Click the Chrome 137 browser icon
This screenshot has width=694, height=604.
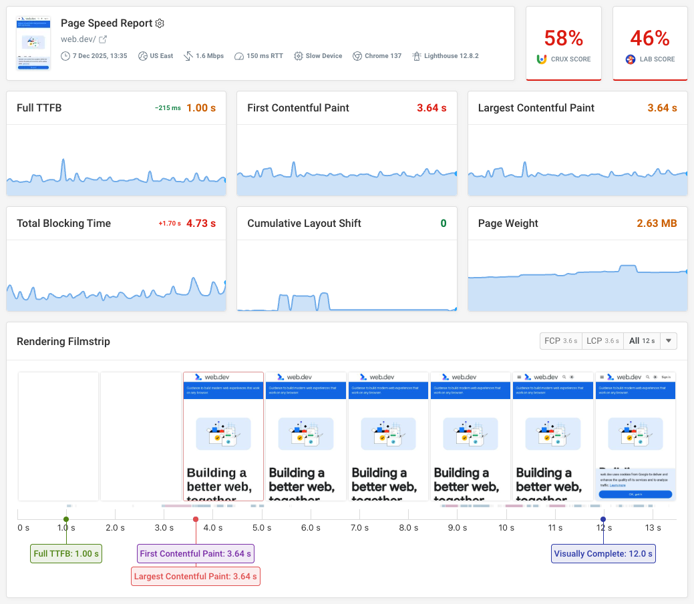pyautogui.click(x=357, y=55)
